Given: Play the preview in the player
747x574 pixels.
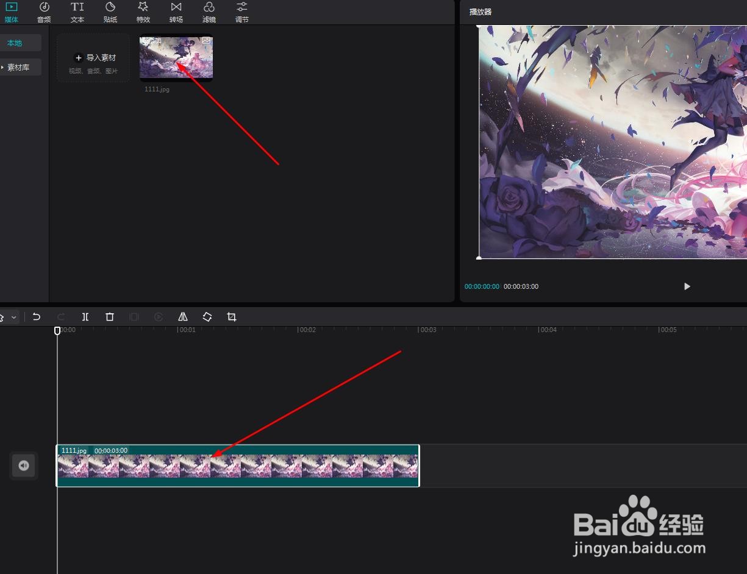Looking at the screenshot, I should coord(687,286).
